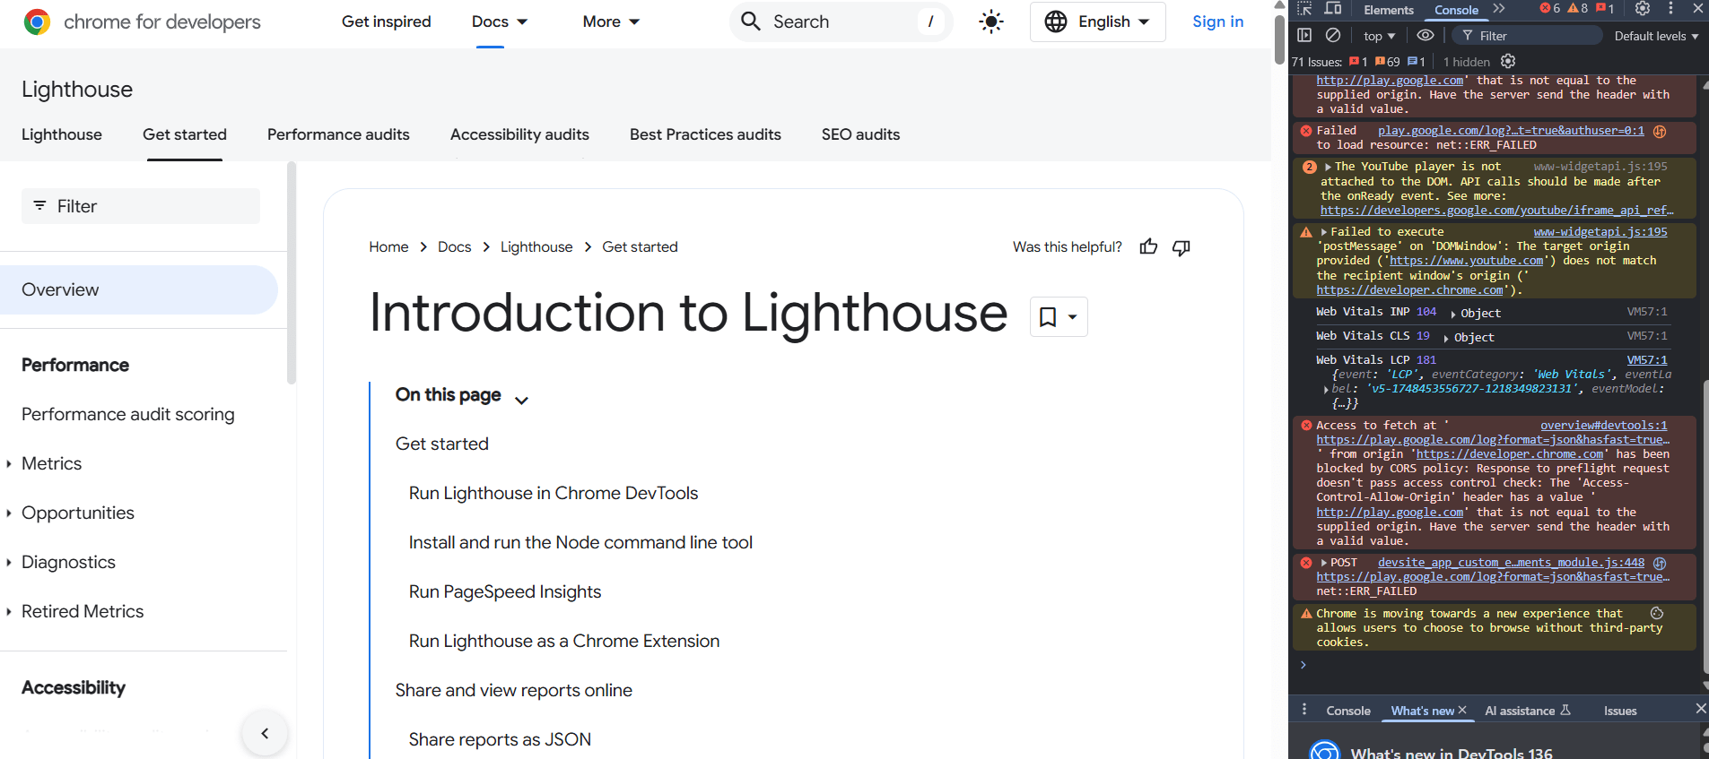Open Performance audit scoring in sidebar
The height and width of the screenshot is (759, 1709).
click(x=128, y=415)
